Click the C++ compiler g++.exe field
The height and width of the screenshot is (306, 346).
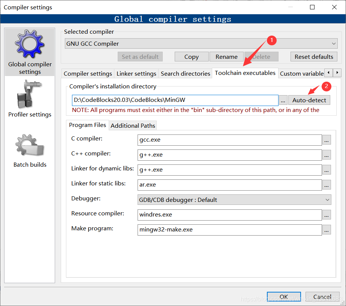[229, 155]
